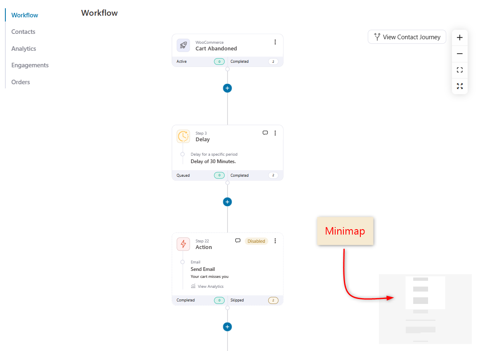Open the Orders tab

[x=20, y=82]
